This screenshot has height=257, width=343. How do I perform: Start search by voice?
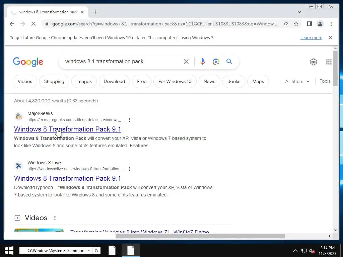pos(203,62)
